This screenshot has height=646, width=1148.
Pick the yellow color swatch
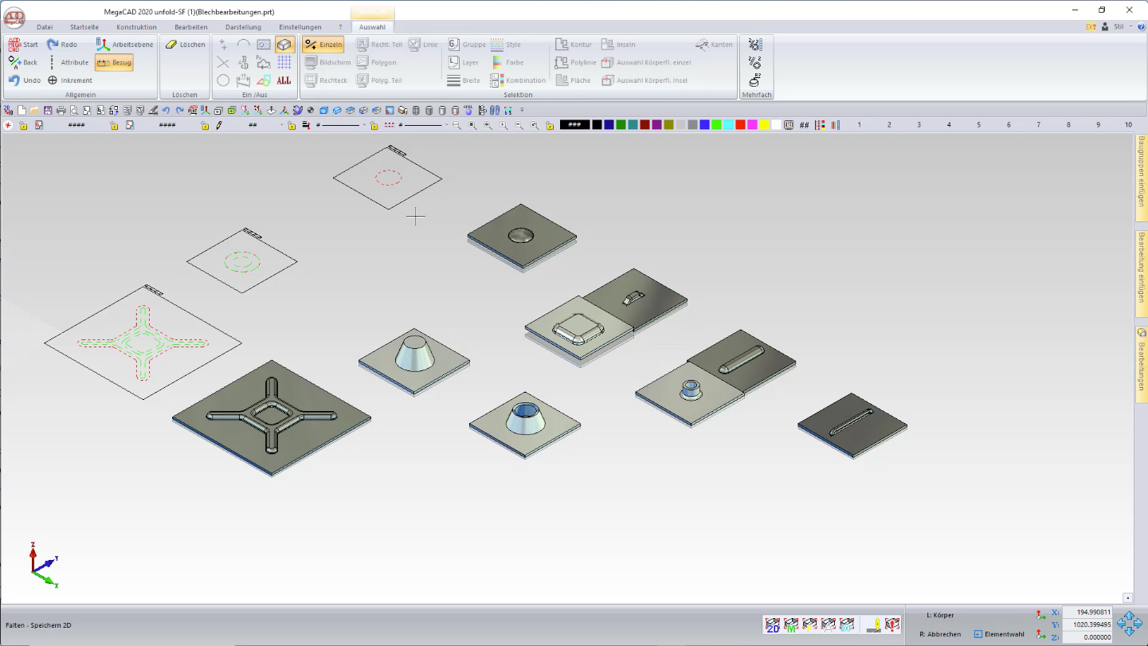pyautogui.click(x=765, y=125)
